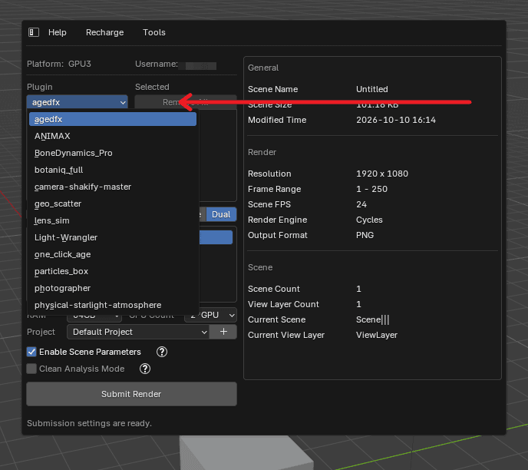Add a new project with plus button

pyautogui.click(x=223, y=332)
